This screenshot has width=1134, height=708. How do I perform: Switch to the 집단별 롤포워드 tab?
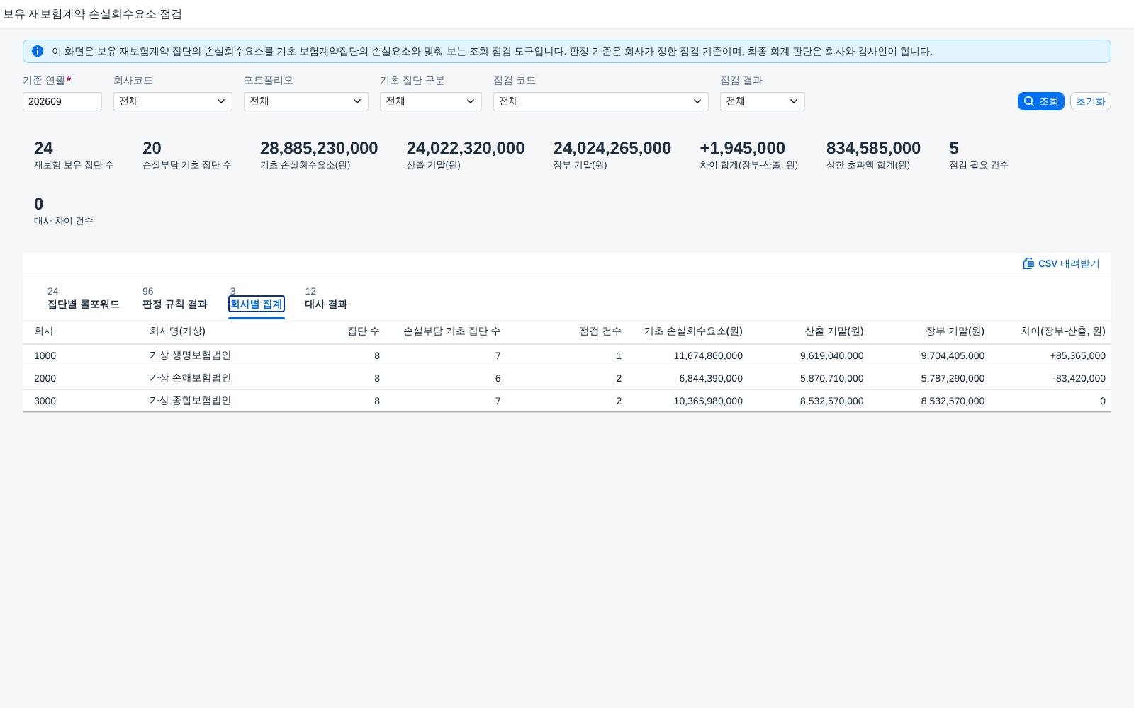click(83, 304)
